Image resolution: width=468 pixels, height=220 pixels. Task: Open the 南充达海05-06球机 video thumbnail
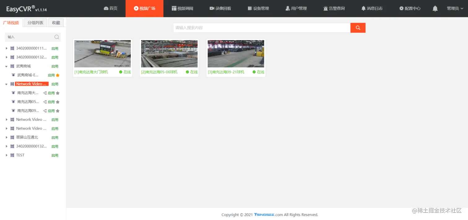(x=169, y=54)
